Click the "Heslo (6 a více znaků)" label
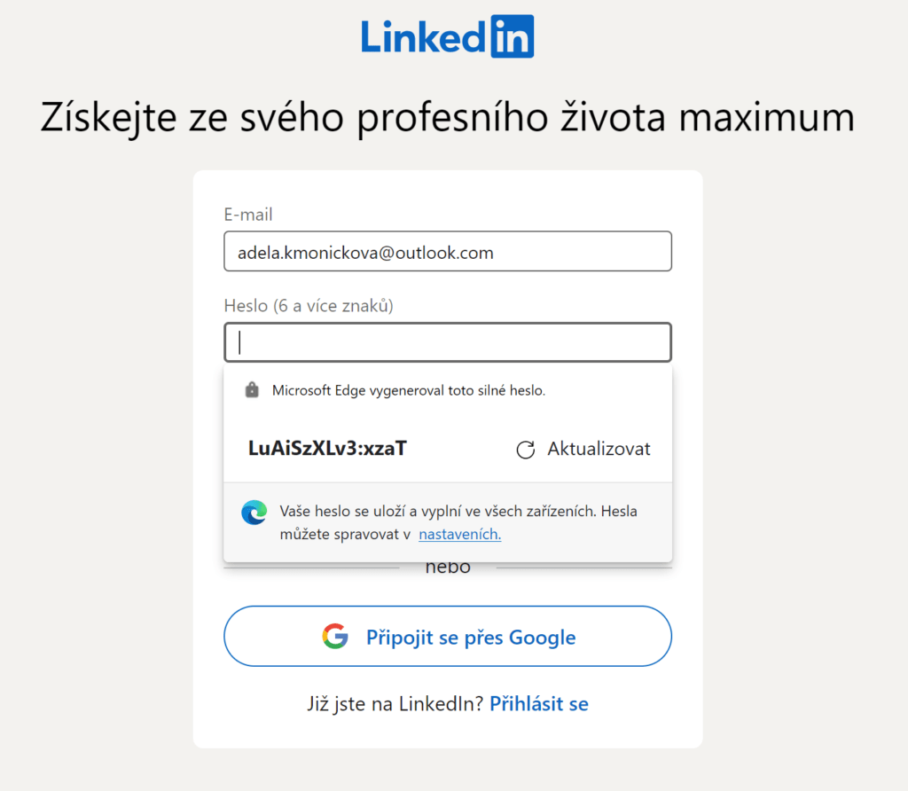The height and width of the screenshot is (791, 908). tap(309, 306)
